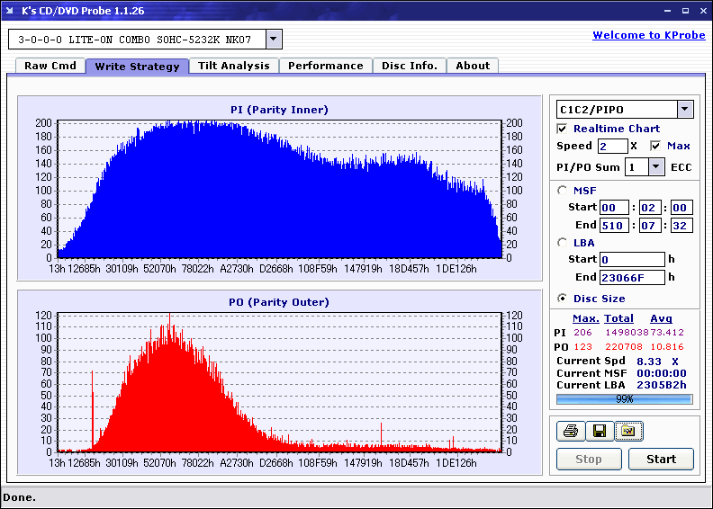
Task: Open the Tilt Analysis tab
Action: coord(234,66)
